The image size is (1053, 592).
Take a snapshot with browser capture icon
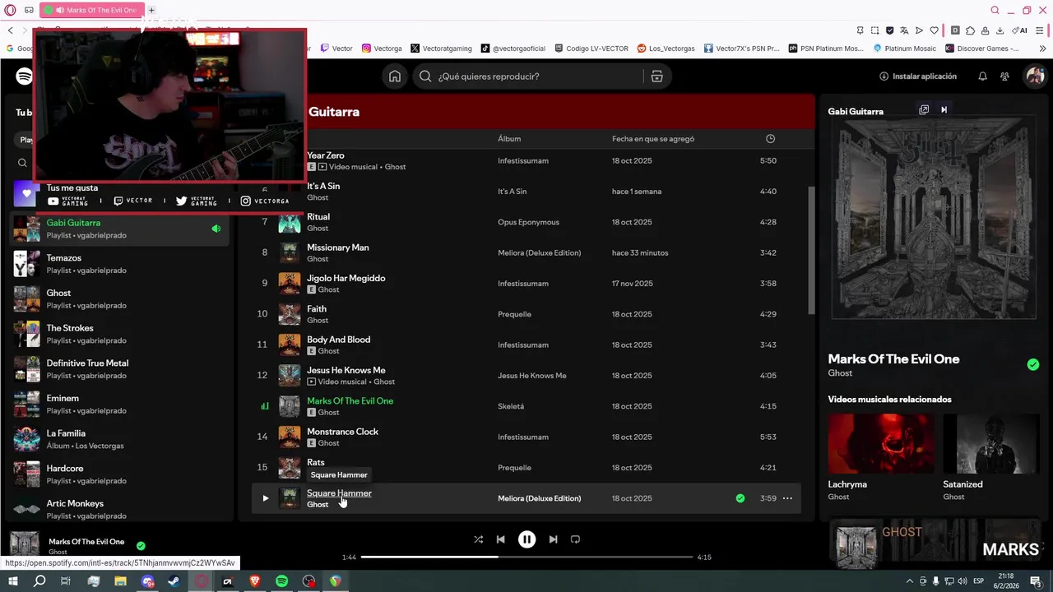(874, 30)
